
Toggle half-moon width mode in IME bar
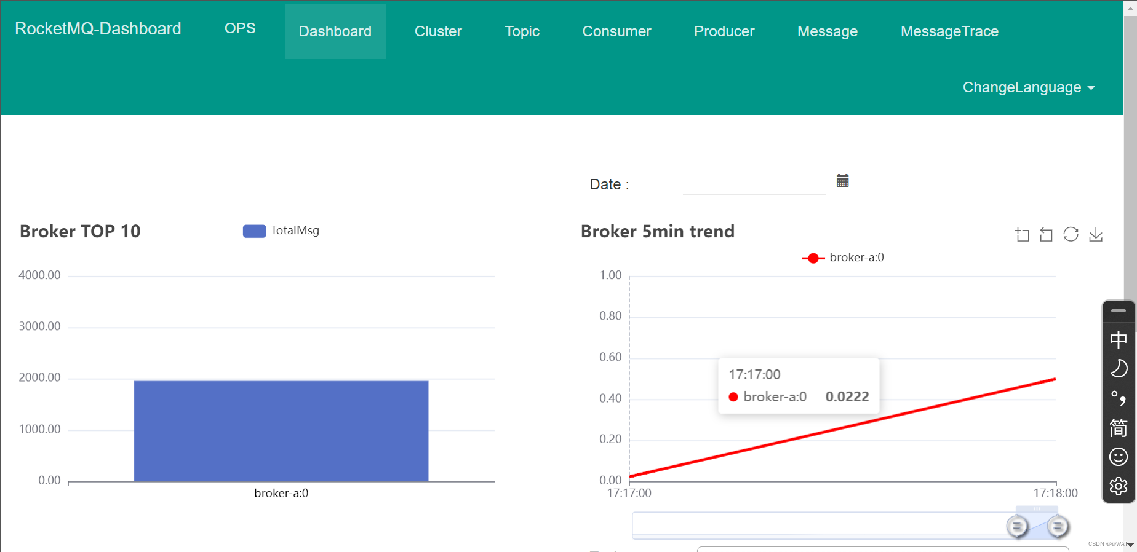click(x=1119, y=368)
